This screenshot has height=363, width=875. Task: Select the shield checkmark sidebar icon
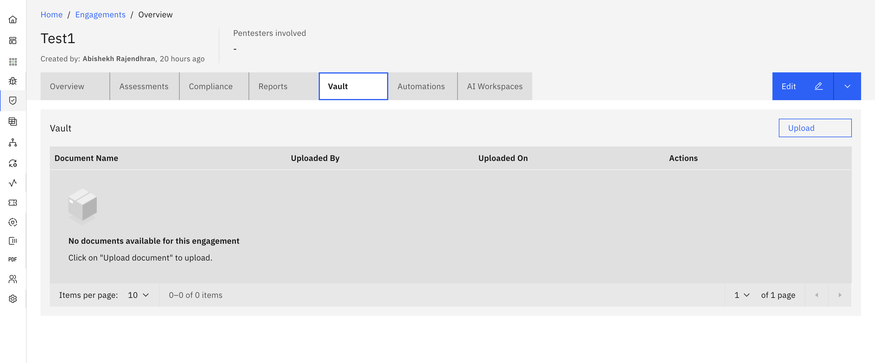13,101
